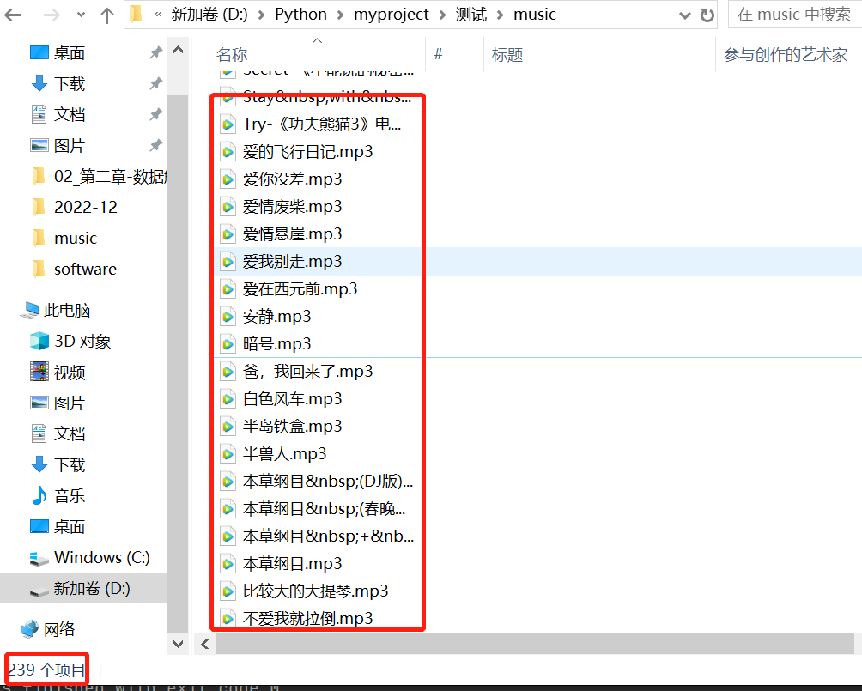
Task: Unpin 桌面 pin icon in quick access
Action: (156, 52)
